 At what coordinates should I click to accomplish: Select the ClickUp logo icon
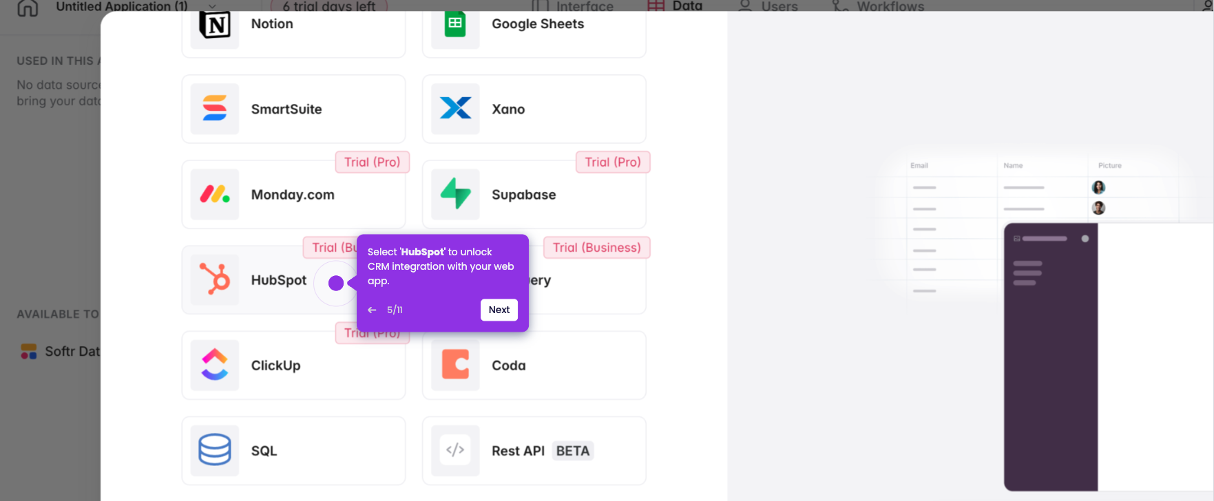[x=215, y=365]
